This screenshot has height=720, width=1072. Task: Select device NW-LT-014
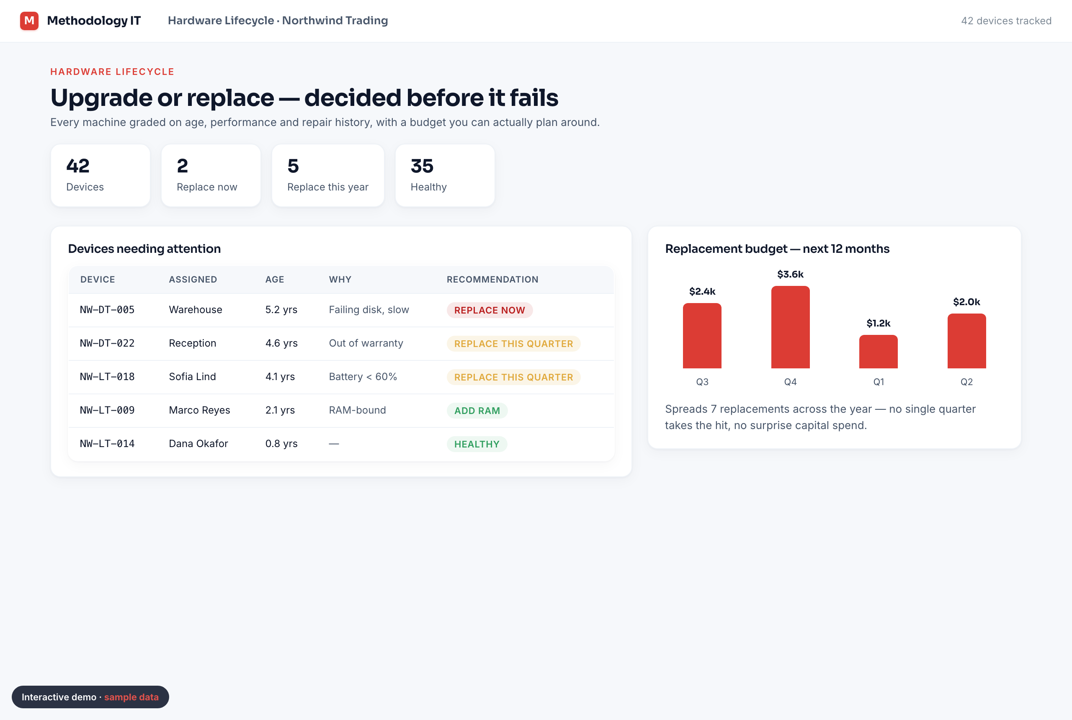[107, 444]
